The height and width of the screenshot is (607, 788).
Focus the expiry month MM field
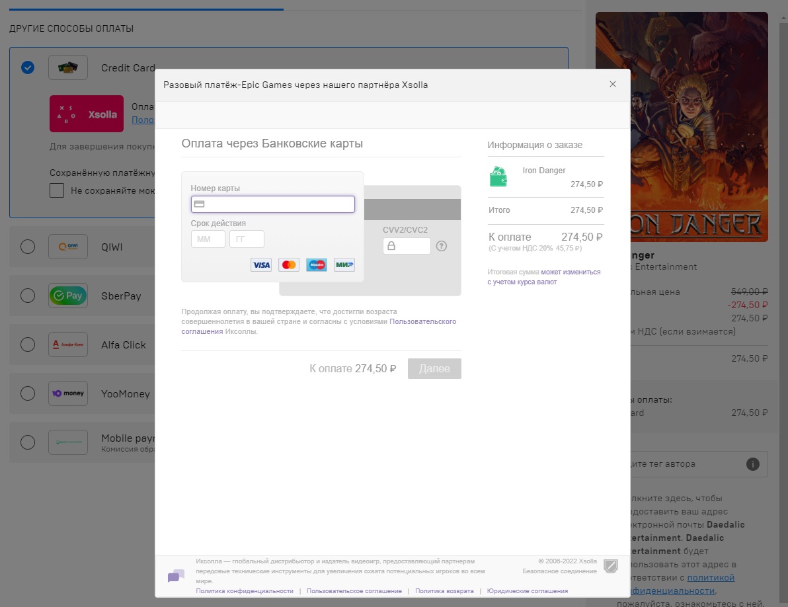(x=208, y=239)
